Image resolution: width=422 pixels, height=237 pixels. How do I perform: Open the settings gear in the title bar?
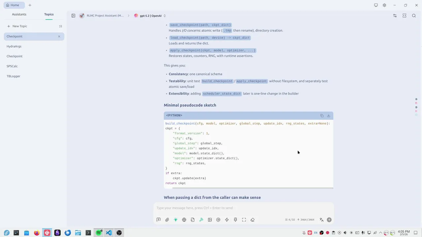[384, 5]
